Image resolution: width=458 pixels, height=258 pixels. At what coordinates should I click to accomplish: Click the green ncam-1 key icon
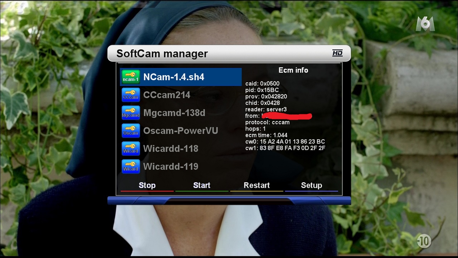point(131,77)
